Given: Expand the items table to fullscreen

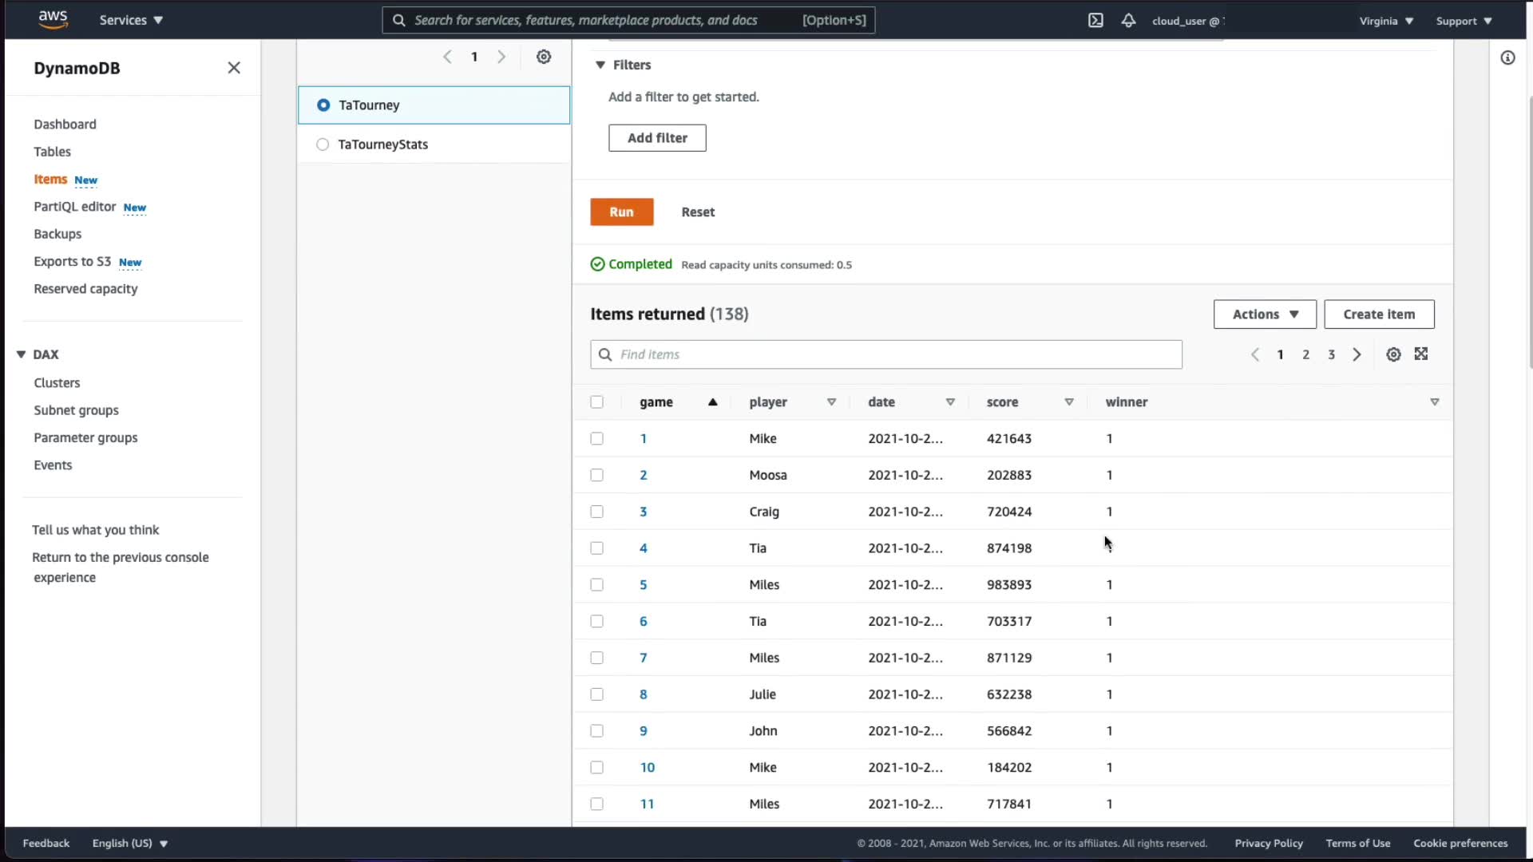Looking at the screenshot, I should tap(1421, 354).
